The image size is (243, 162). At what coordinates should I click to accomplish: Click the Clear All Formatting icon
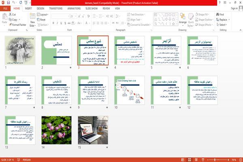(x=88, y=16)
